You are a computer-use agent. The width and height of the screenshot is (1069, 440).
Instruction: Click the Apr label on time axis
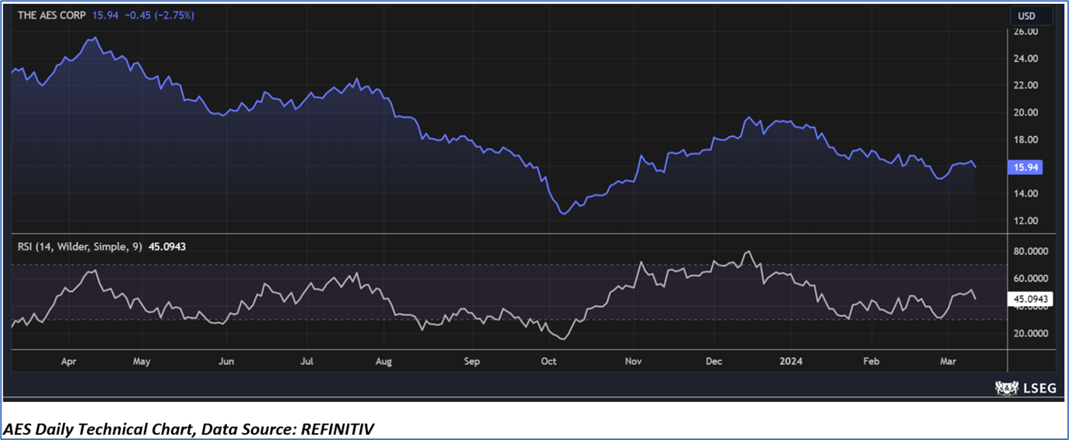click(x=69, y=361)
